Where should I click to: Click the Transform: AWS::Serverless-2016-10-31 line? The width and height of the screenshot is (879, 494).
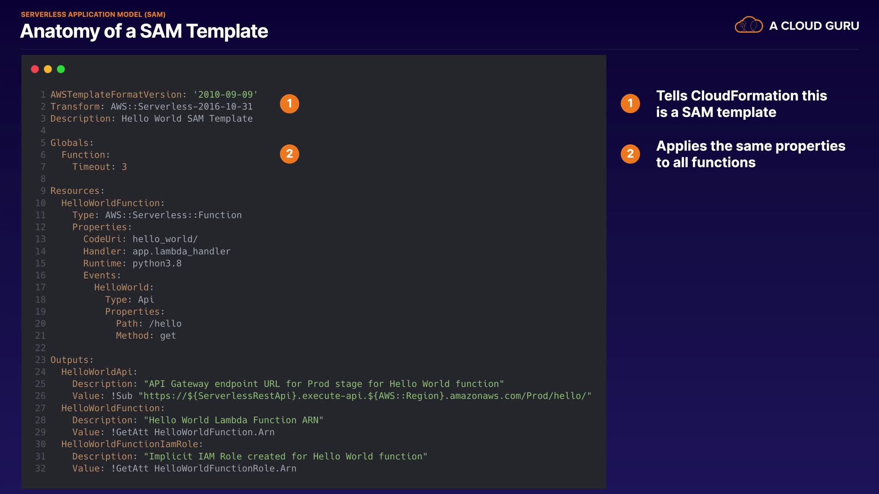pos(151,107)
